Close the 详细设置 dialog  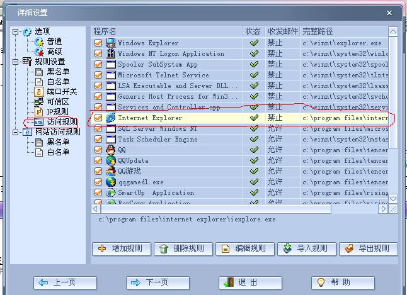click(x=389, y=13)
